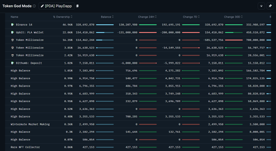The image size is (276, 151).
Task: Sort table by Change 30D header
Action: (233, 17)
